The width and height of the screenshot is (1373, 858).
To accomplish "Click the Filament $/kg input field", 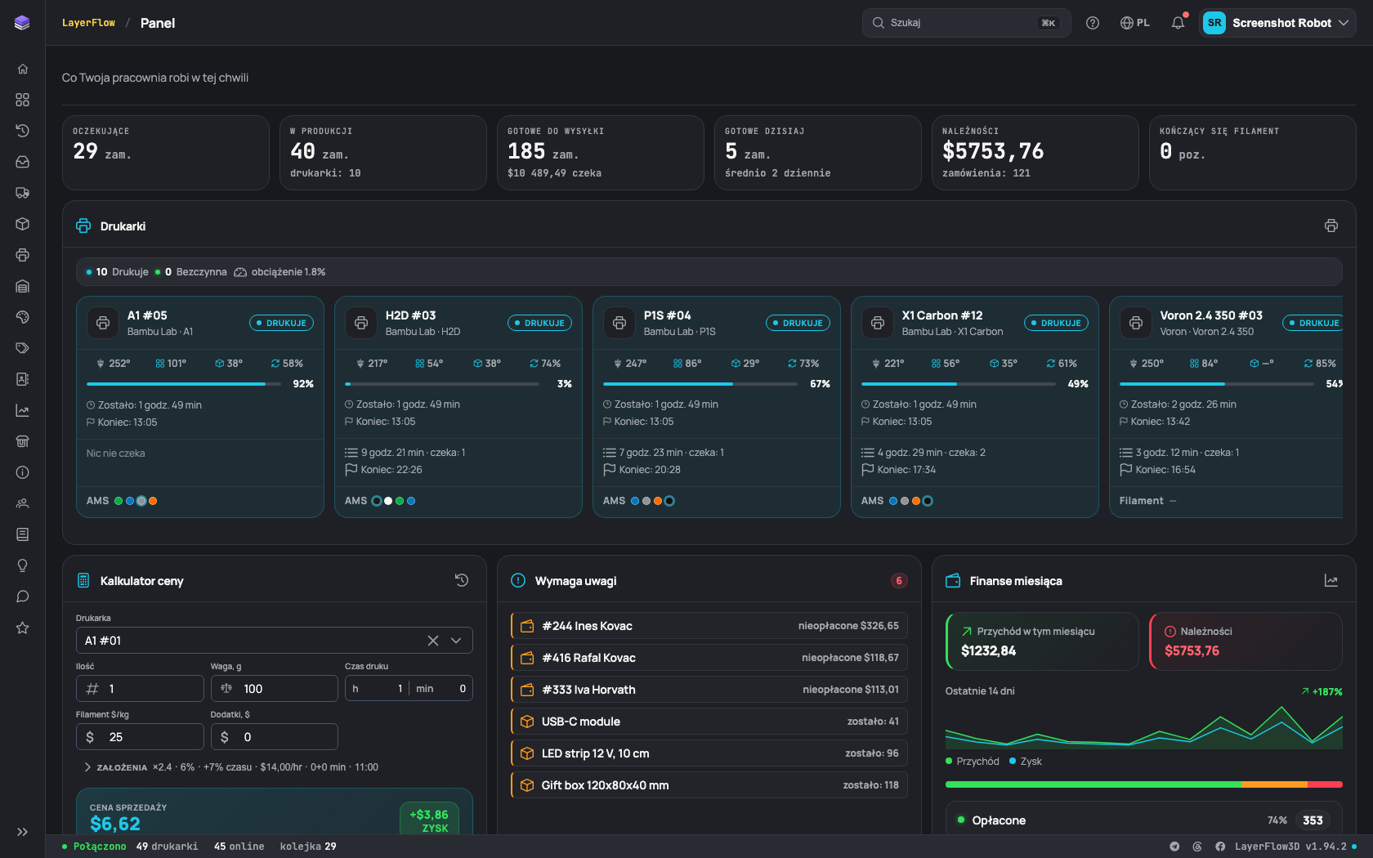I will 140,737.
